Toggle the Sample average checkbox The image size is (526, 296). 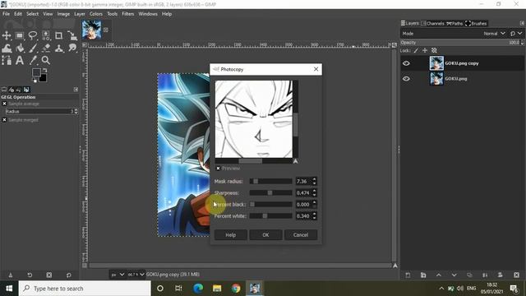coord(4,104)
